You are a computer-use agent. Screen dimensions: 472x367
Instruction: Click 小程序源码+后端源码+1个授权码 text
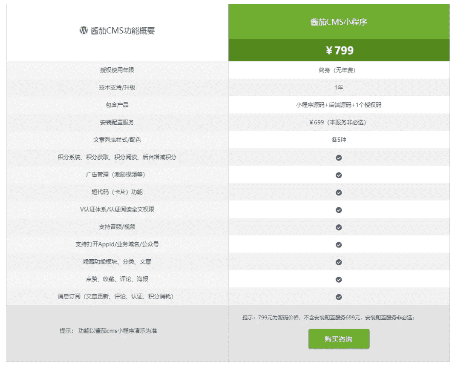[339, 105]
